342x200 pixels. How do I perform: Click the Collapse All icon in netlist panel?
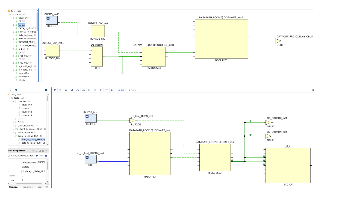(x=10, y=90)
